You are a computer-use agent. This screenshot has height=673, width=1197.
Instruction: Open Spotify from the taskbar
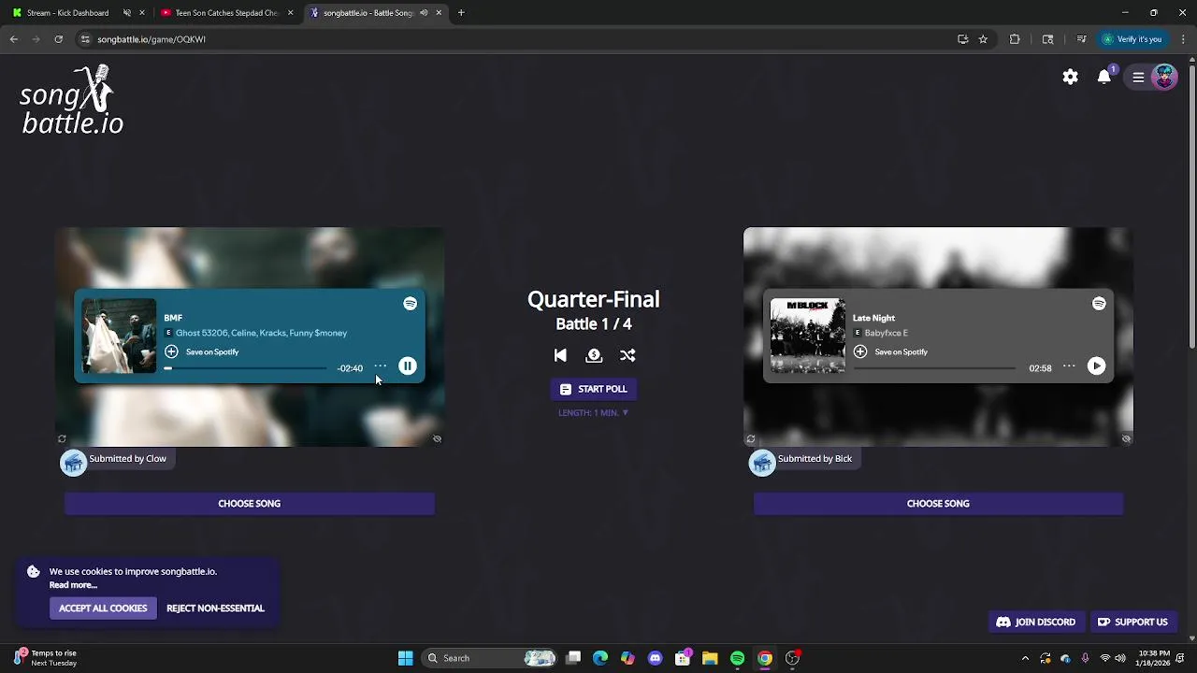pyautogui.click(x=737, y=658)
